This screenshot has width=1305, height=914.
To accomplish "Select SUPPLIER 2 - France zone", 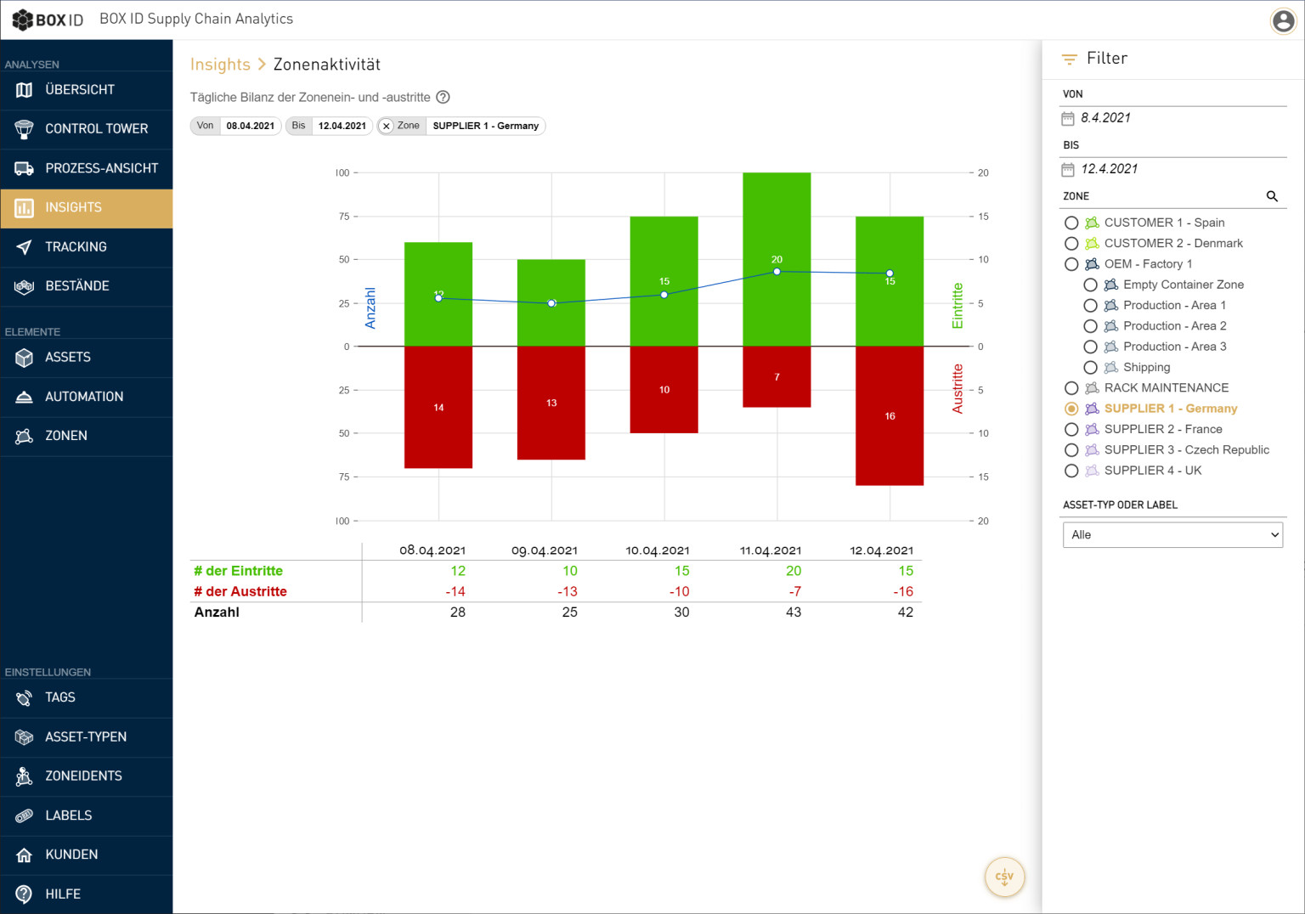I will [1071, 429].
